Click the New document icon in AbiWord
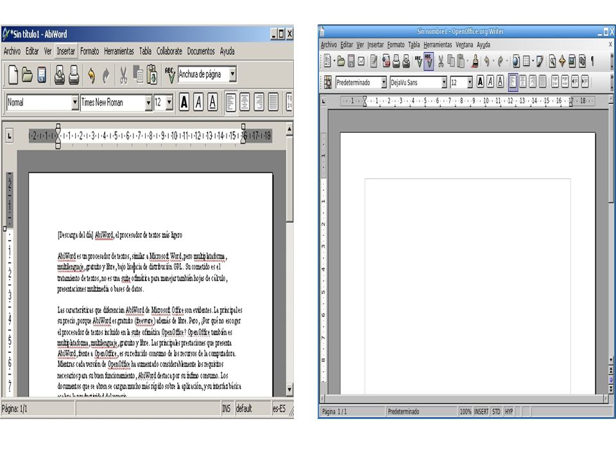The image size is (616, 462). [13, 74]
